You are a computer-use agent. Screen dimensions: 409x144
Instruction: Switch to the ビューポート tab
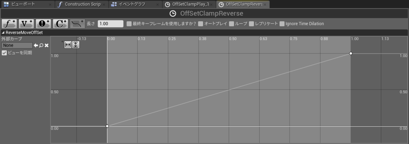click(x=28, y=4)
